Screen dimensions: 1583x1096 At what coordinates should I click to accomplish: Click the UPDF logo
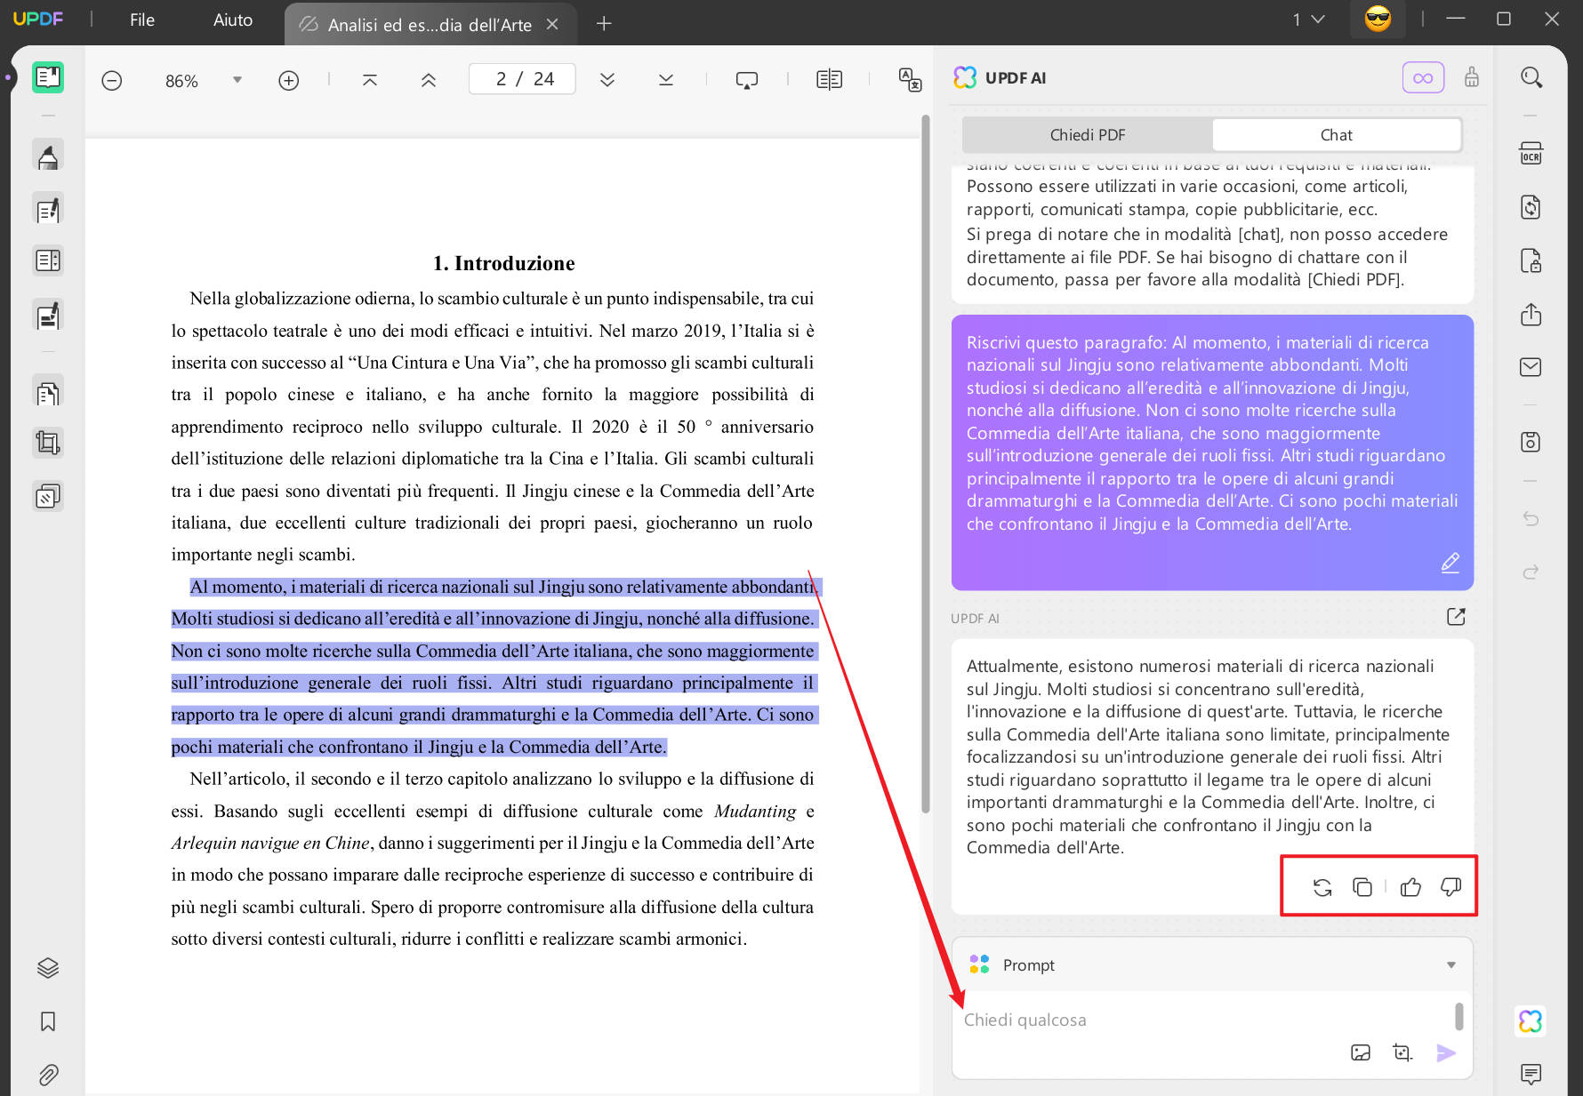[x=38, y=19]
